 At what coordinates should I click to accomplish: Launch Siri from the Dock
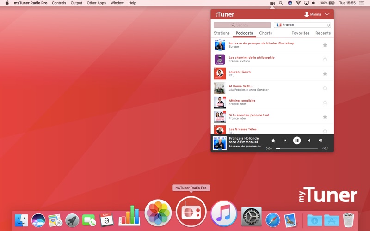click(x=38, y=220)
